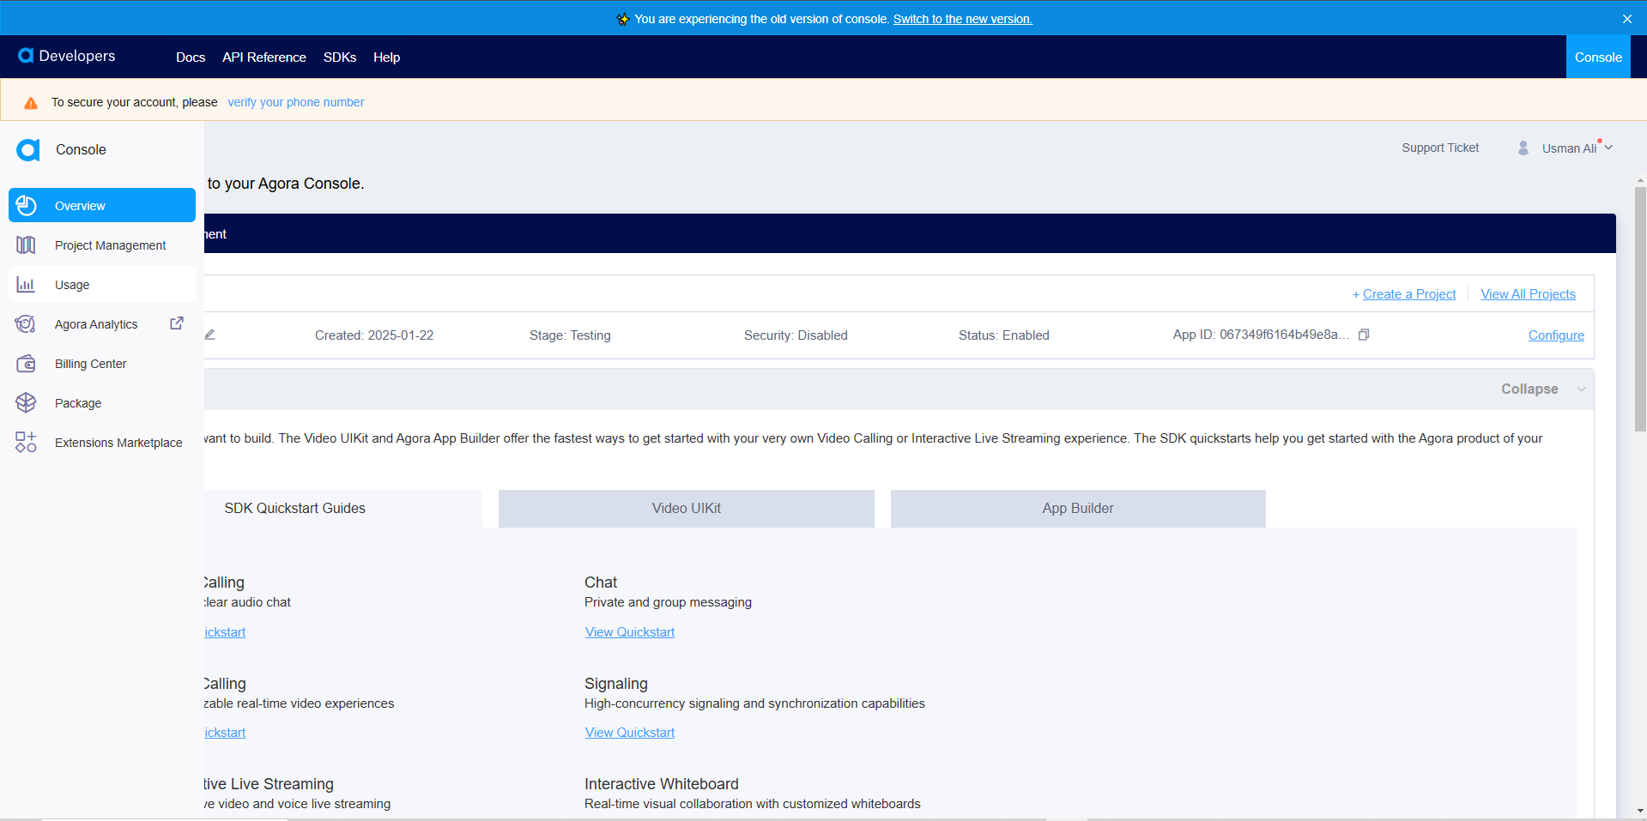Open Extensions Marketplace via its icon
This screenshot has height=821, width=1647.
point(26,442)
